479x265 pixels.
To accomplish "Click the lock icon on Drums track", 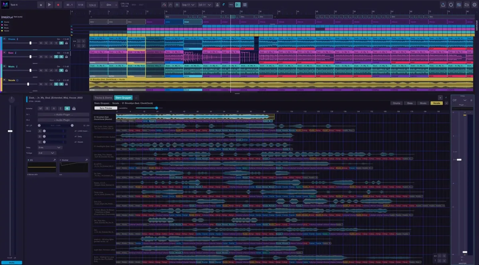I will (66, 43).
